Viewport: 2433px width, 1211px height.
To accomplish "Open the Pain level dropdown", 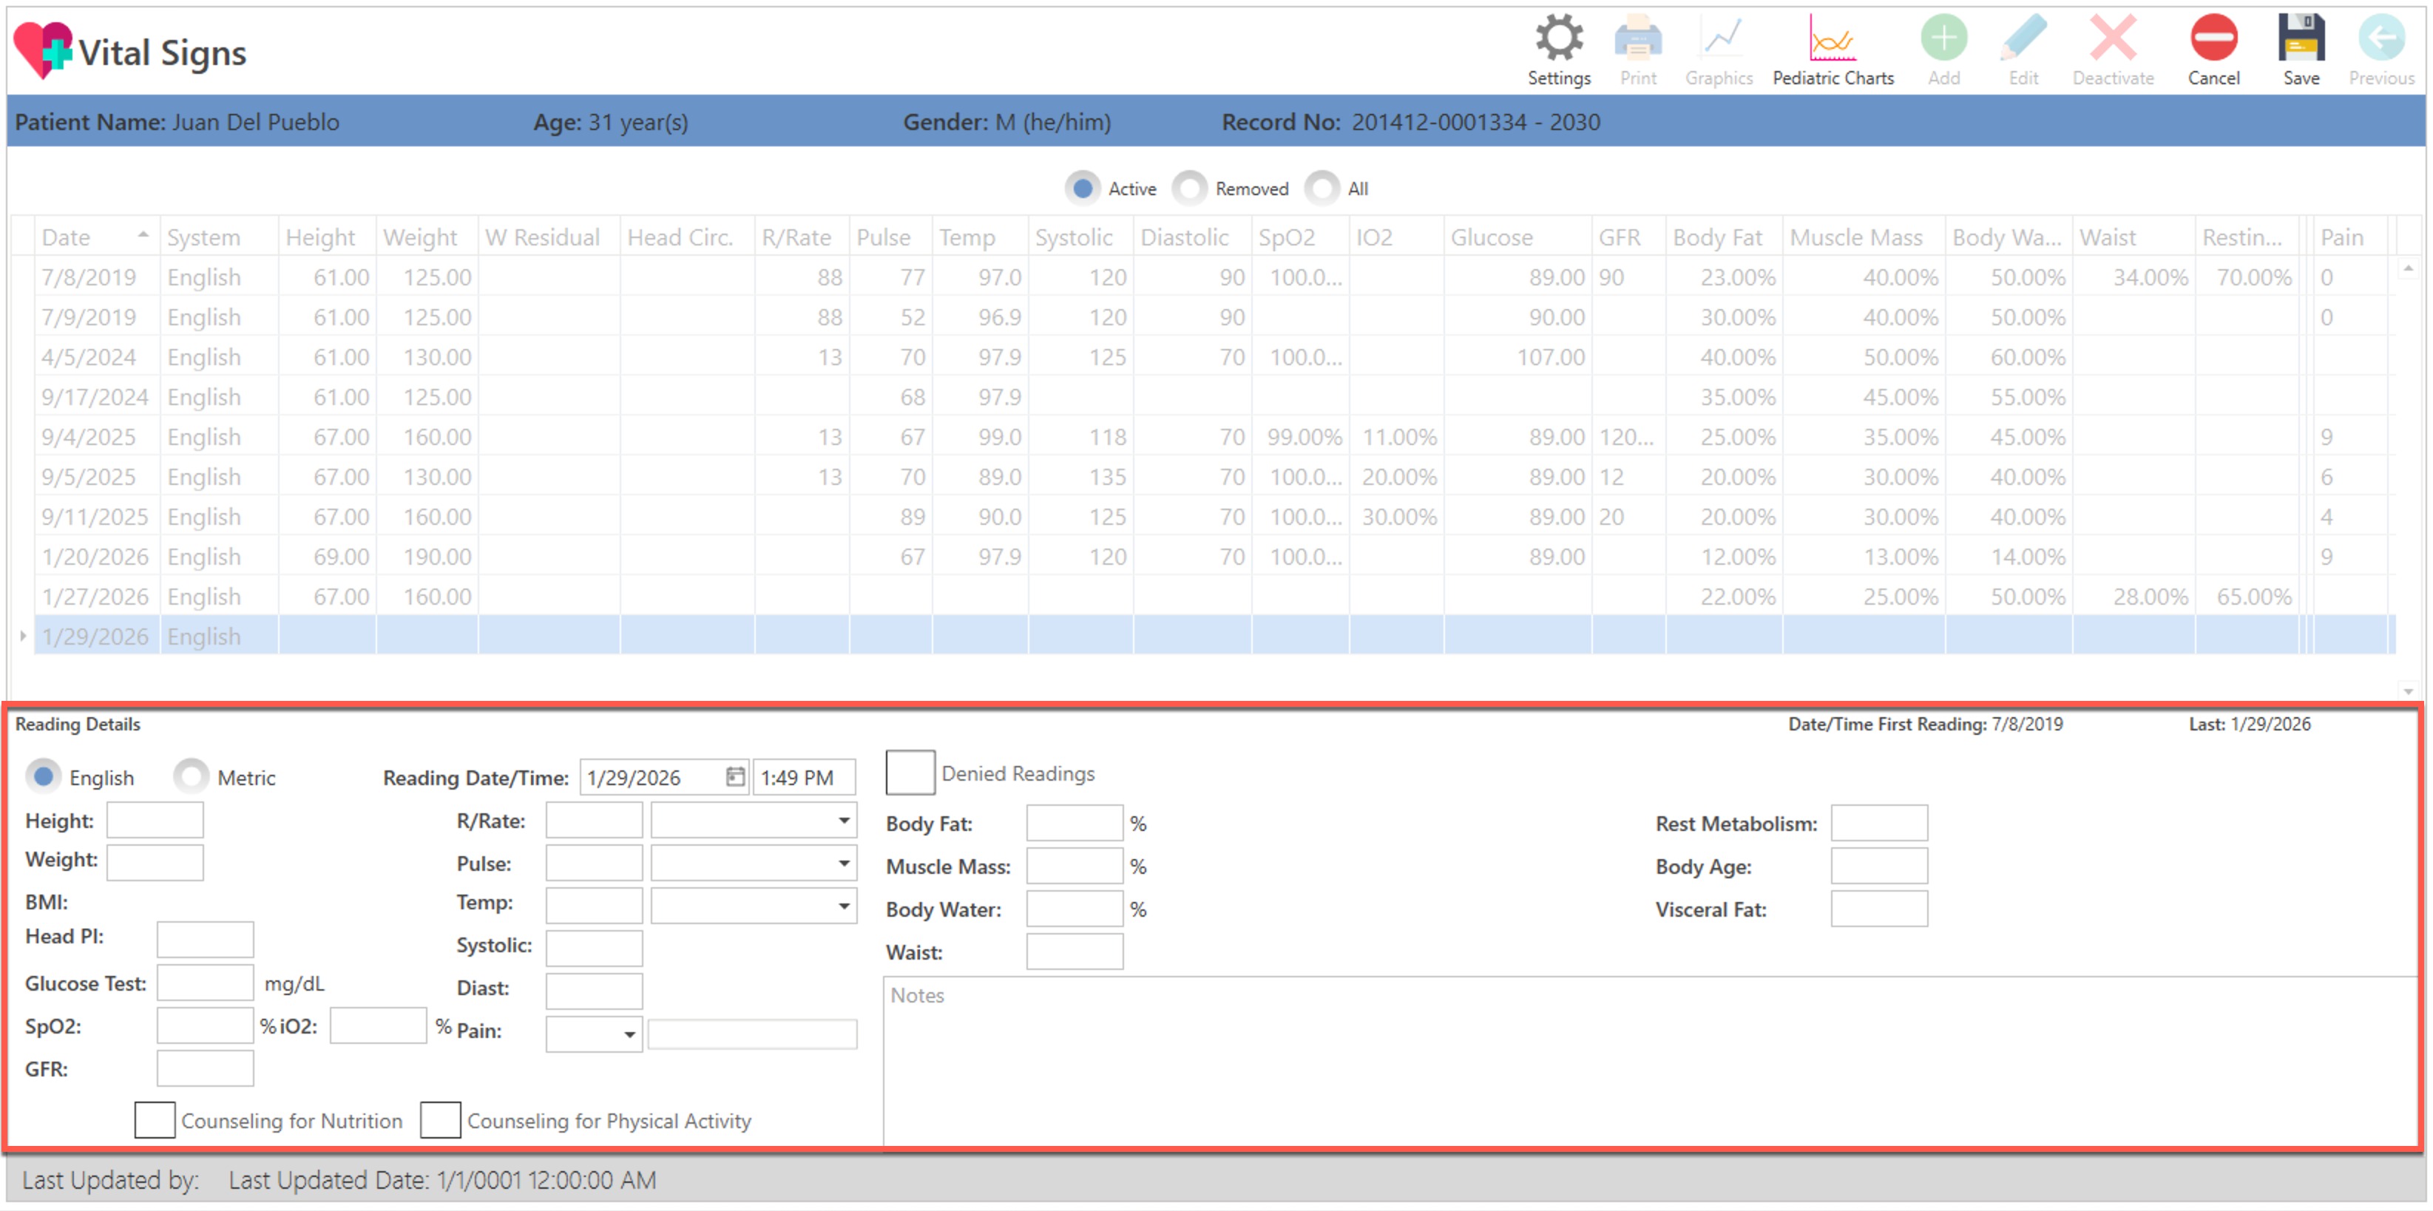I will (x=629, y=1034).
